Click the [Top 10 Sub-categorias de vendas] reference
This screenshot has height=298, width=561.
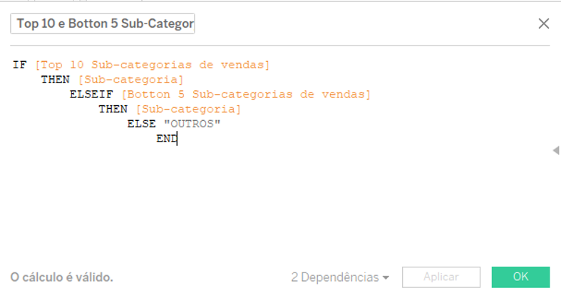click(x=152, y=65)
